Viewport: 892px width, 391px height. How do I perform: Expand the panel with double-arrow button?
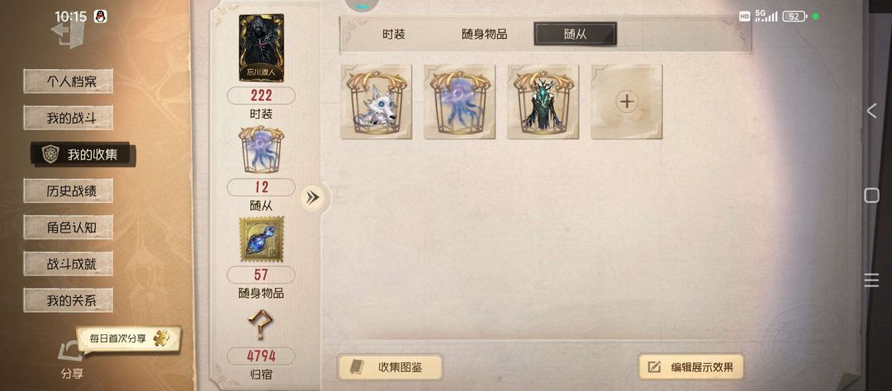(x=312, y=197)
